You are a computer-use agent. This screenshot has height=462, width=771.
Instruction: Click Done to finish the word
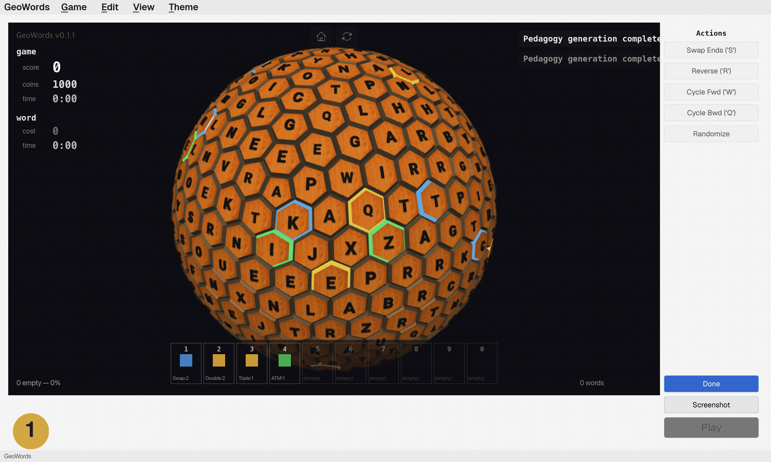[711, 383]
